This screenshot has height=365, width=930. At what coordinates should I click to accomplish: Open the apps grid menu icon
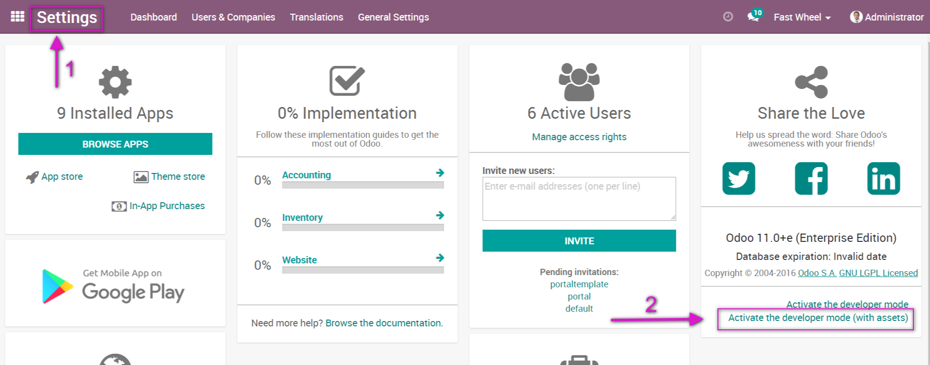click(x=18, y=17)
